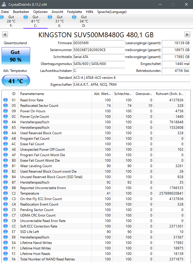Open the Optionen menu
Image resolution: width=193 pixels, height=263 pixels.
click(40, 12)
